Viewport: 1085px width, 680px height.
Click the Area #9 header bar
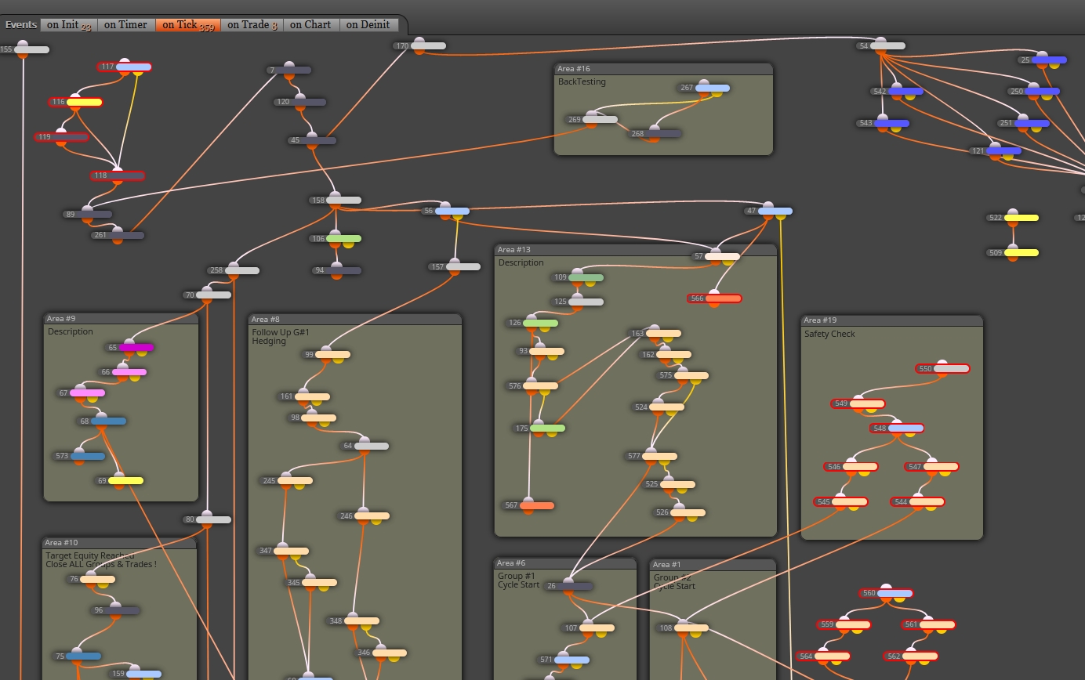[x=121, y=319]
